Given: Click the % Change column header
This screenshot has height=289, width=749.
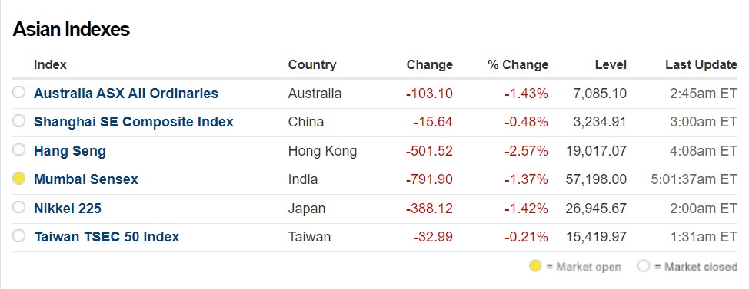Looking at the screenshot, I should pyautogui.click(x=518, y=64).
